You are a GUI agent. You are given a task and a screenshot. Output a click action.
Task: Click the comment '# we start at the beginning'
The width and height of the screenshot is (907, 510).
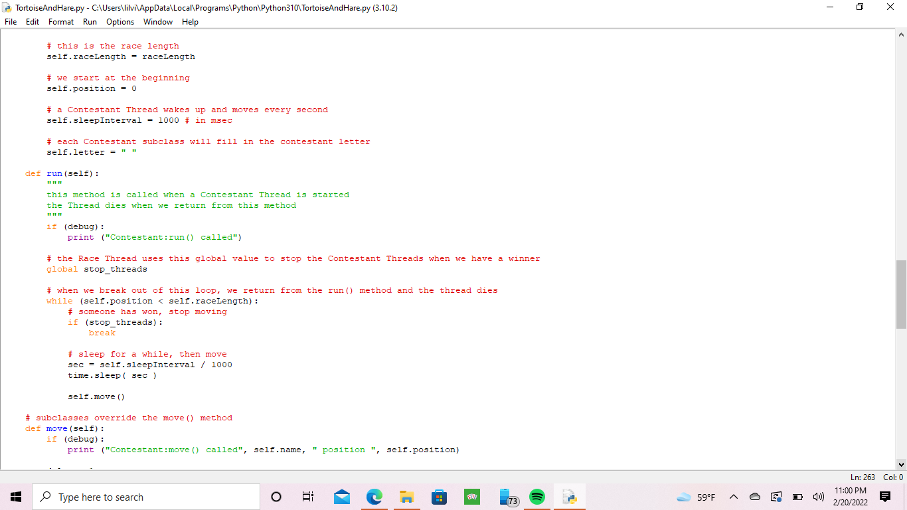click(118, 78)
